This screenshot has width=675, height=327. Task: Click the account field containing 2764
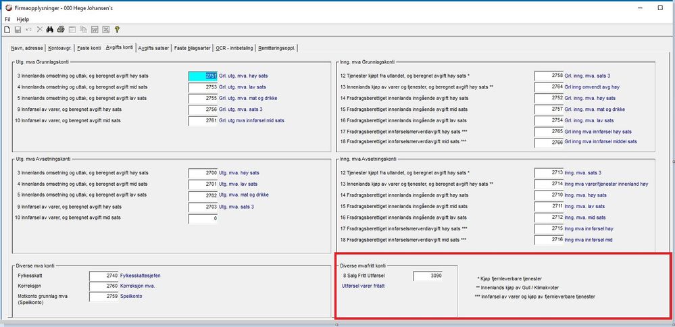(549, 87)
